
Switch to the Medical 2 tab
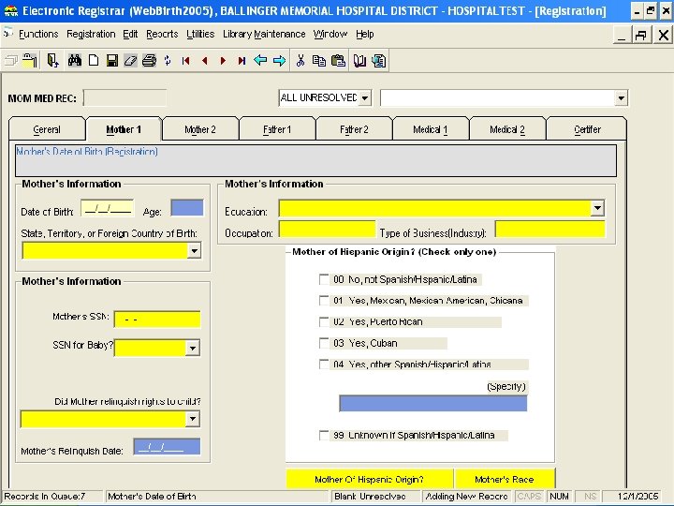507,129
